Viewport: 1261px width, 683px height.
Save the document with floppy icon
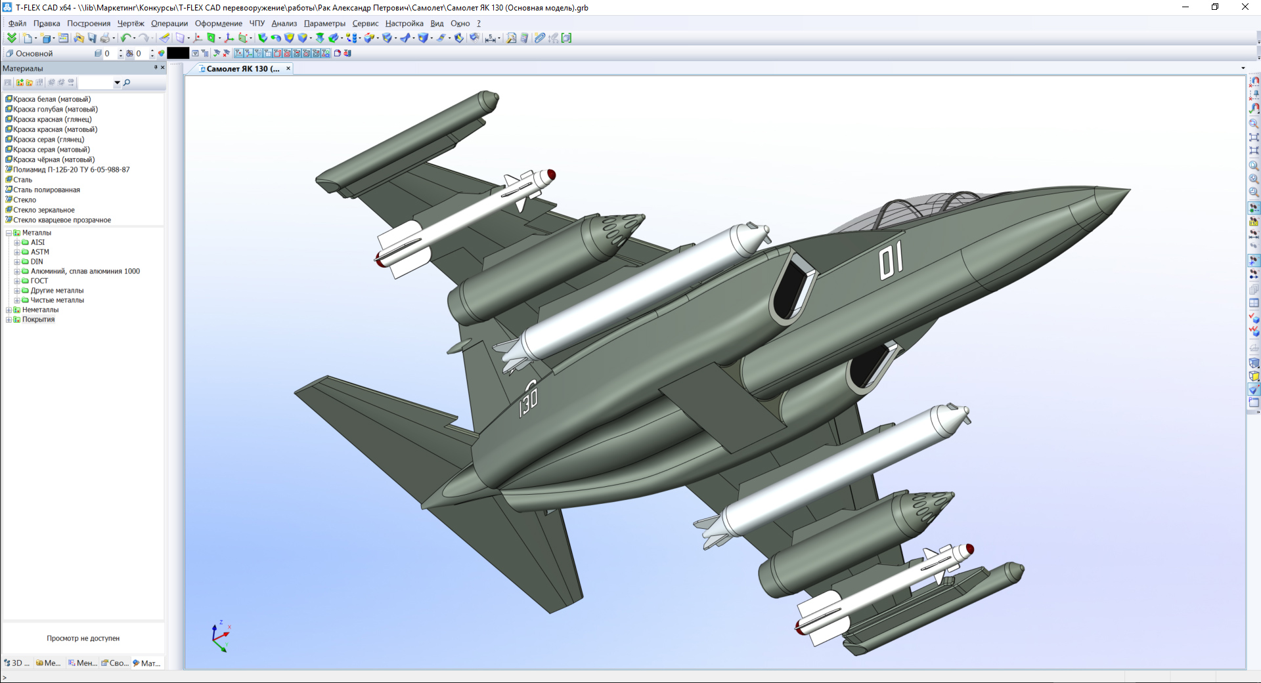pos(92,38)
